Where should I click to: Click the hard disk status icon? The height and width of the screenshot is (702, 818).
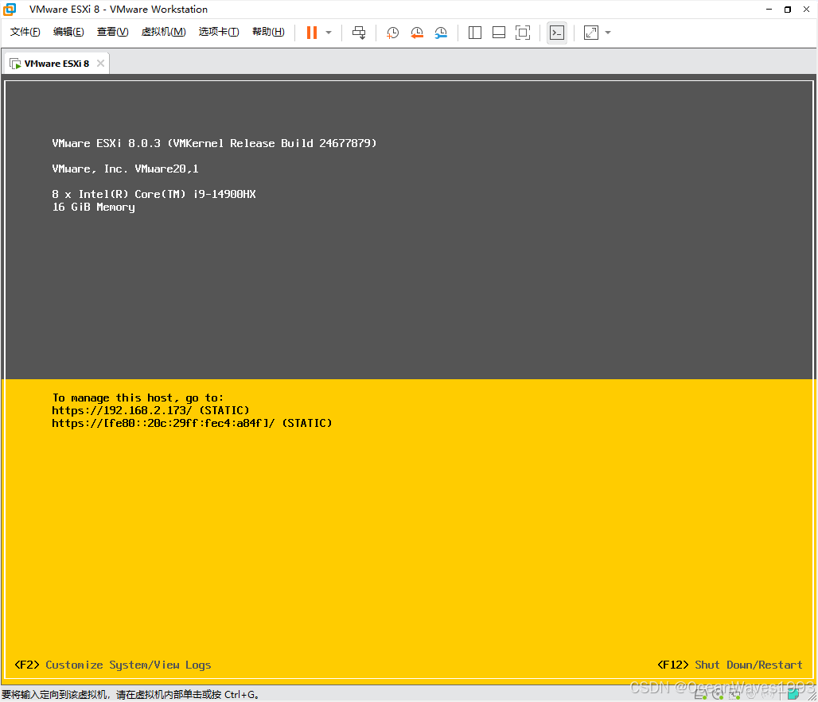point(700,694)
